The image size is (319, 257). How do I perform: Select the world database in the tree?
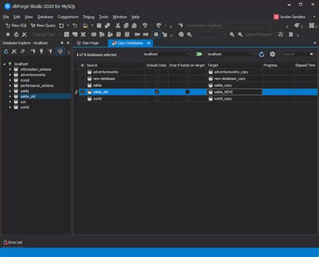[24, 107]
